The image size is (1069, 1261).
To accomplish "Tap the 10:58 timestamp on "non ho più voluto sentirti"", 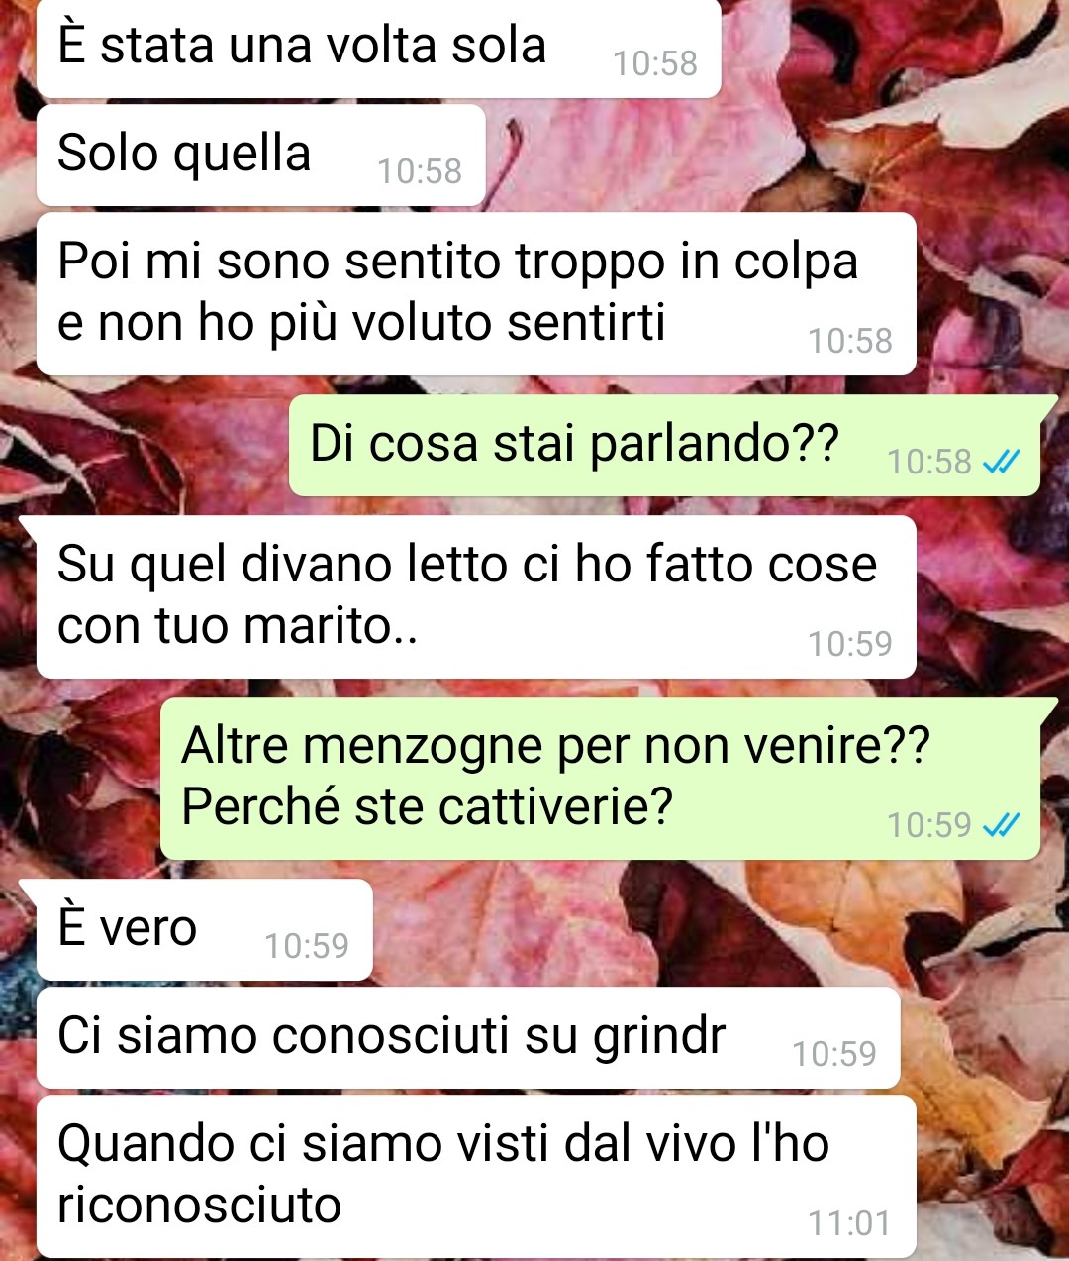I will click(x=850, y=342).
